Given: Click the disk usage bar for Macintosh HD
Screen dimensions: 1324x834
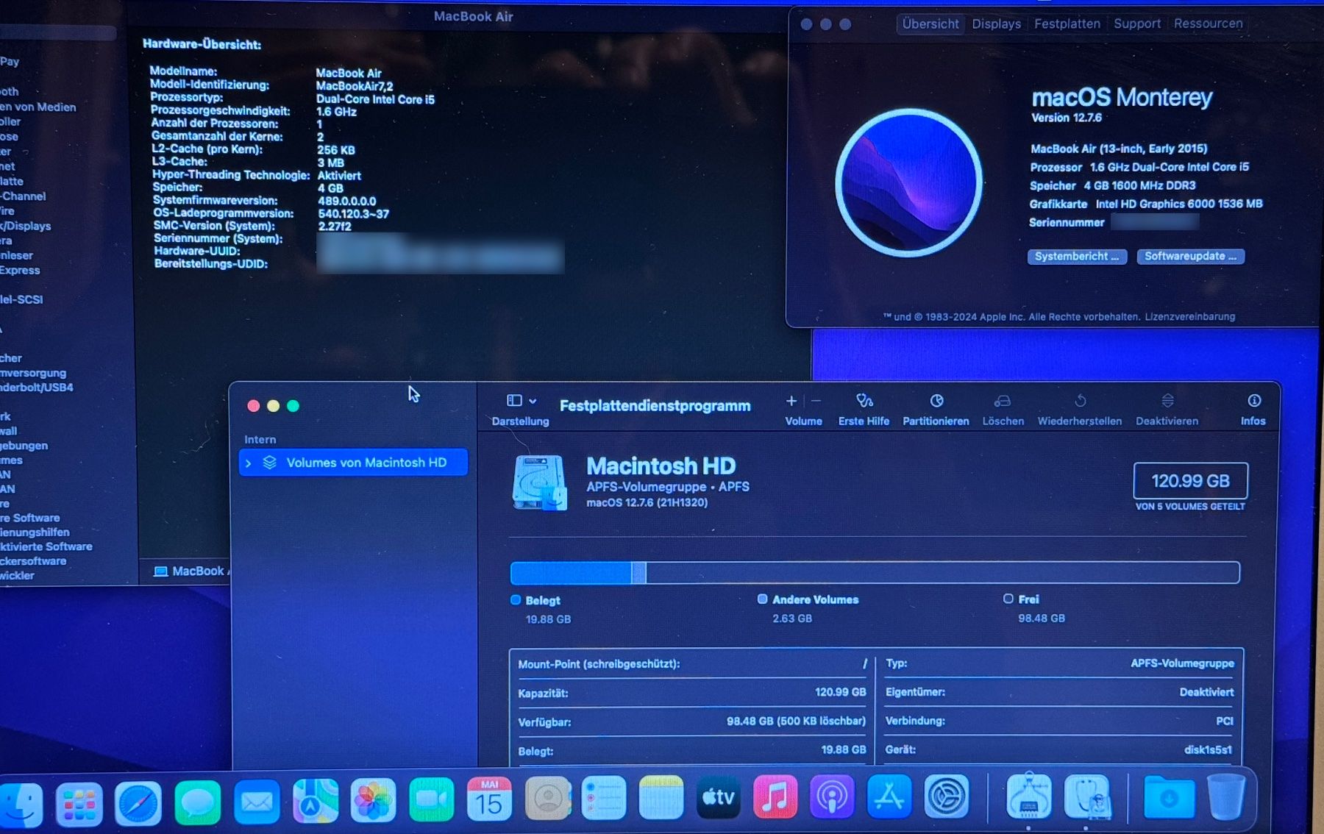Looking at the screenshot, I should [875, 573].
